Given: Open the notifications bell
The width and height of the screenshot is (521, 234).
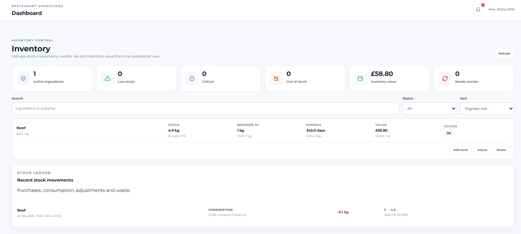Looking at the screenshot, I should [478, 10].
